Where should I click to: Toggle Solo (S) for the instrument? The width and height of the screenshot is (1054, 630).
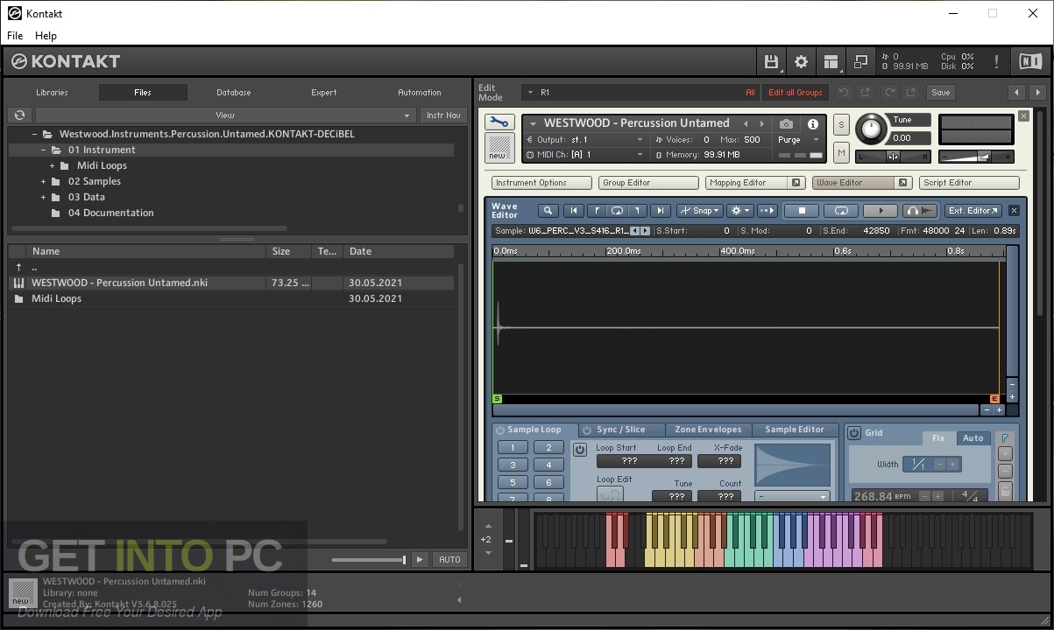841,124
